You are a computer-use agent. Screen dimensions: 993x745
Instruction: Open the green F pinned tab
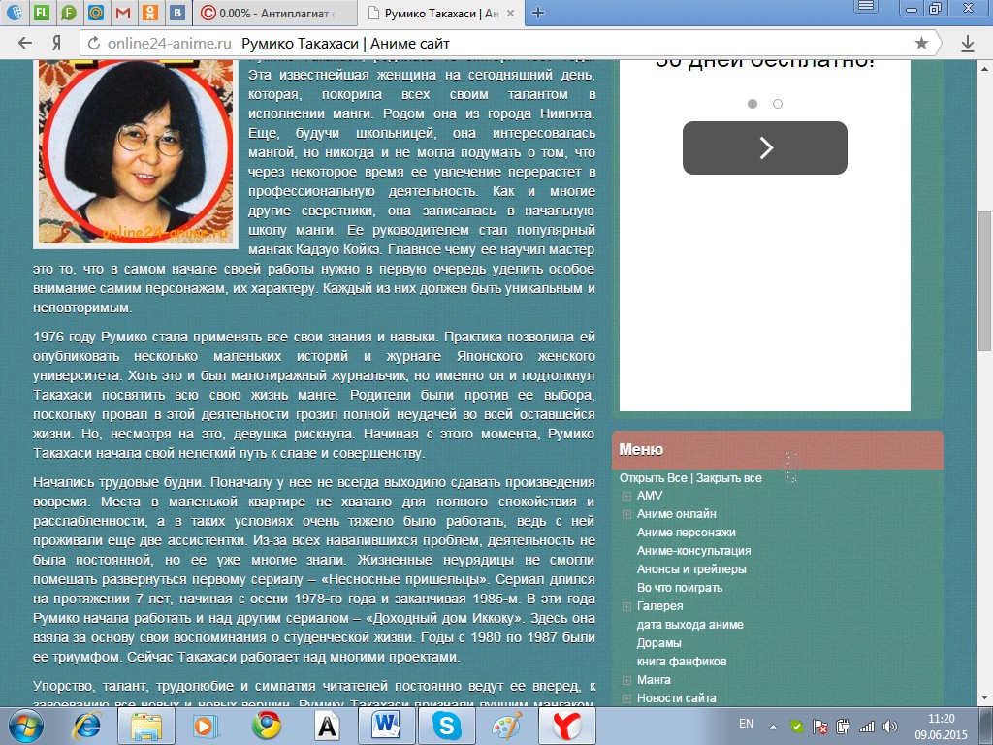click(x=69, y=13)
